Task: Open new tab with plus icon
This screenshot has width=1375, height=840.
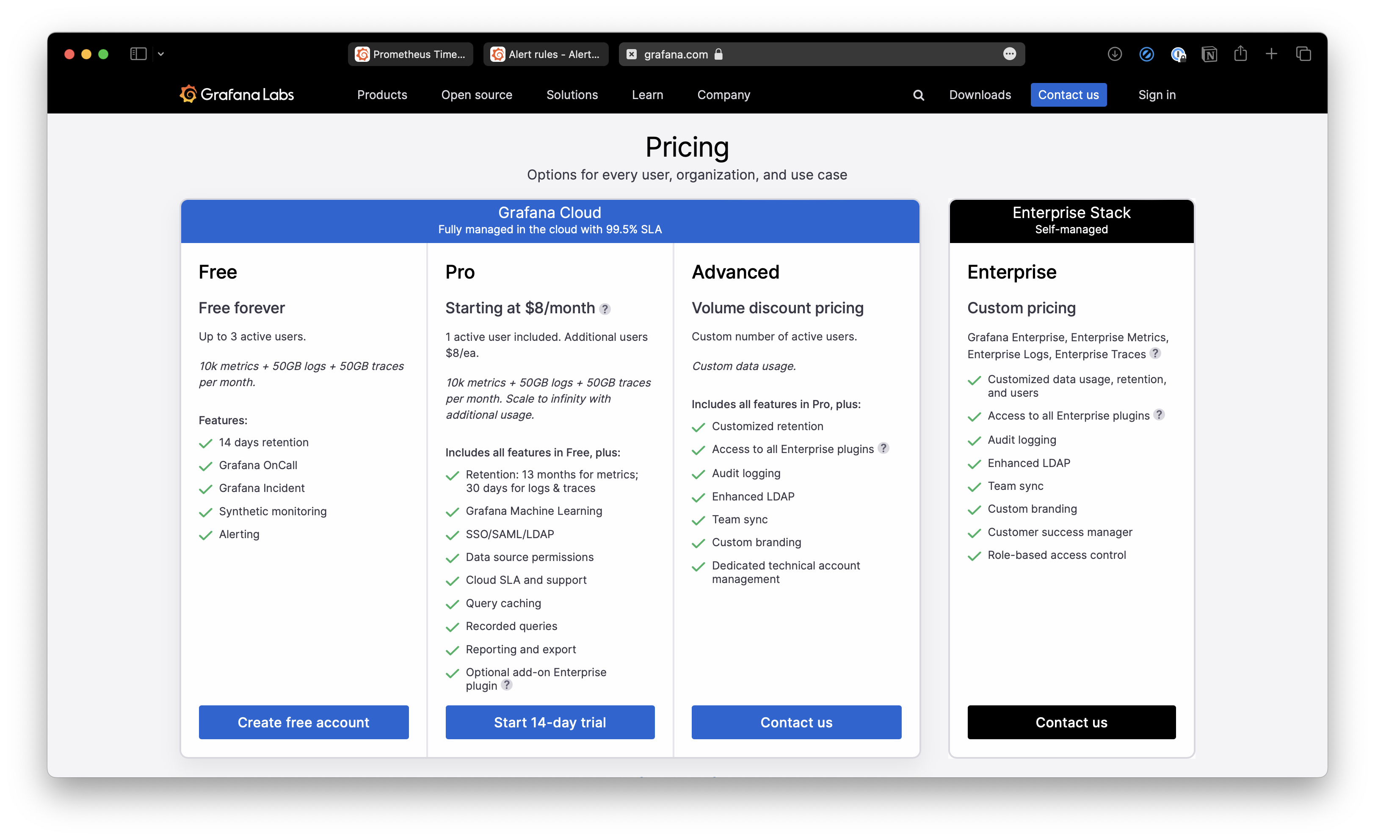Action: click(1271, 54)
